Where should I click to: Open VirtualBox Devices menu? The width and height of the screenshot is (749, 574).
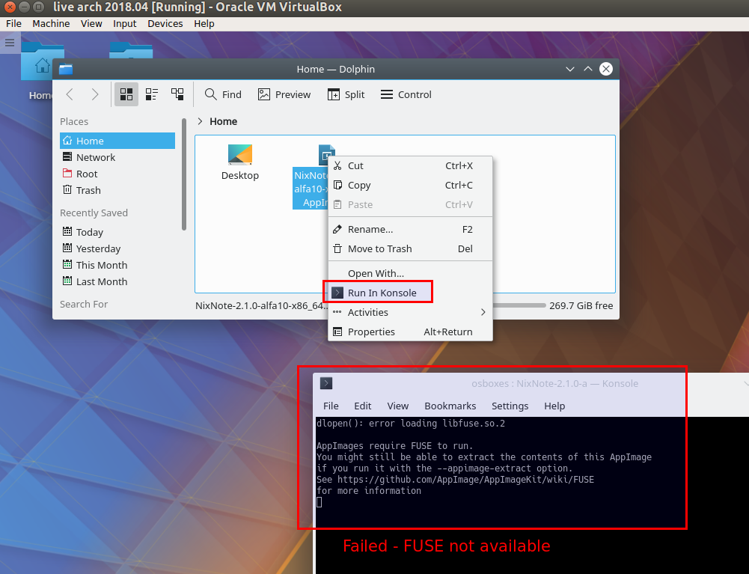coord(165,23)
